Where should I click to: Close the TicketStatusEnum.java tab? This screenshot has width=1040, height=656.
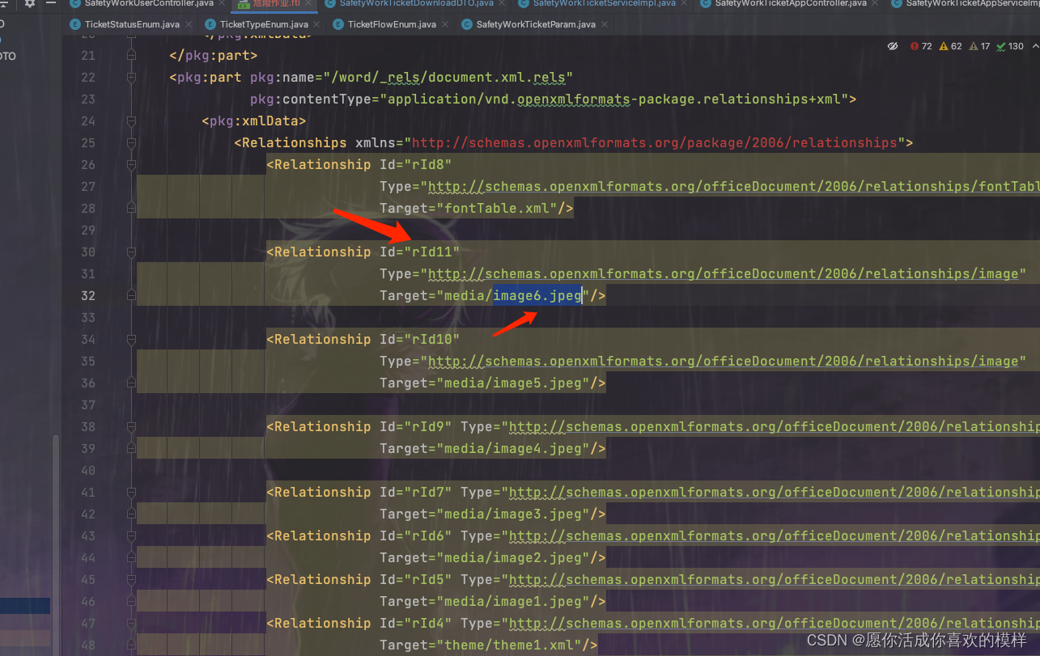click(189, 25)
